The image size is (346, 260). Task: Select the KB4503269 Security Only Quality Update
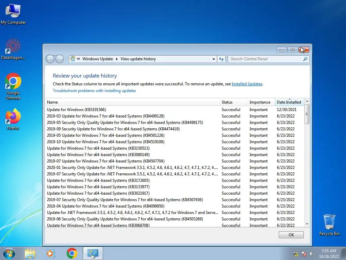point(174,219)
